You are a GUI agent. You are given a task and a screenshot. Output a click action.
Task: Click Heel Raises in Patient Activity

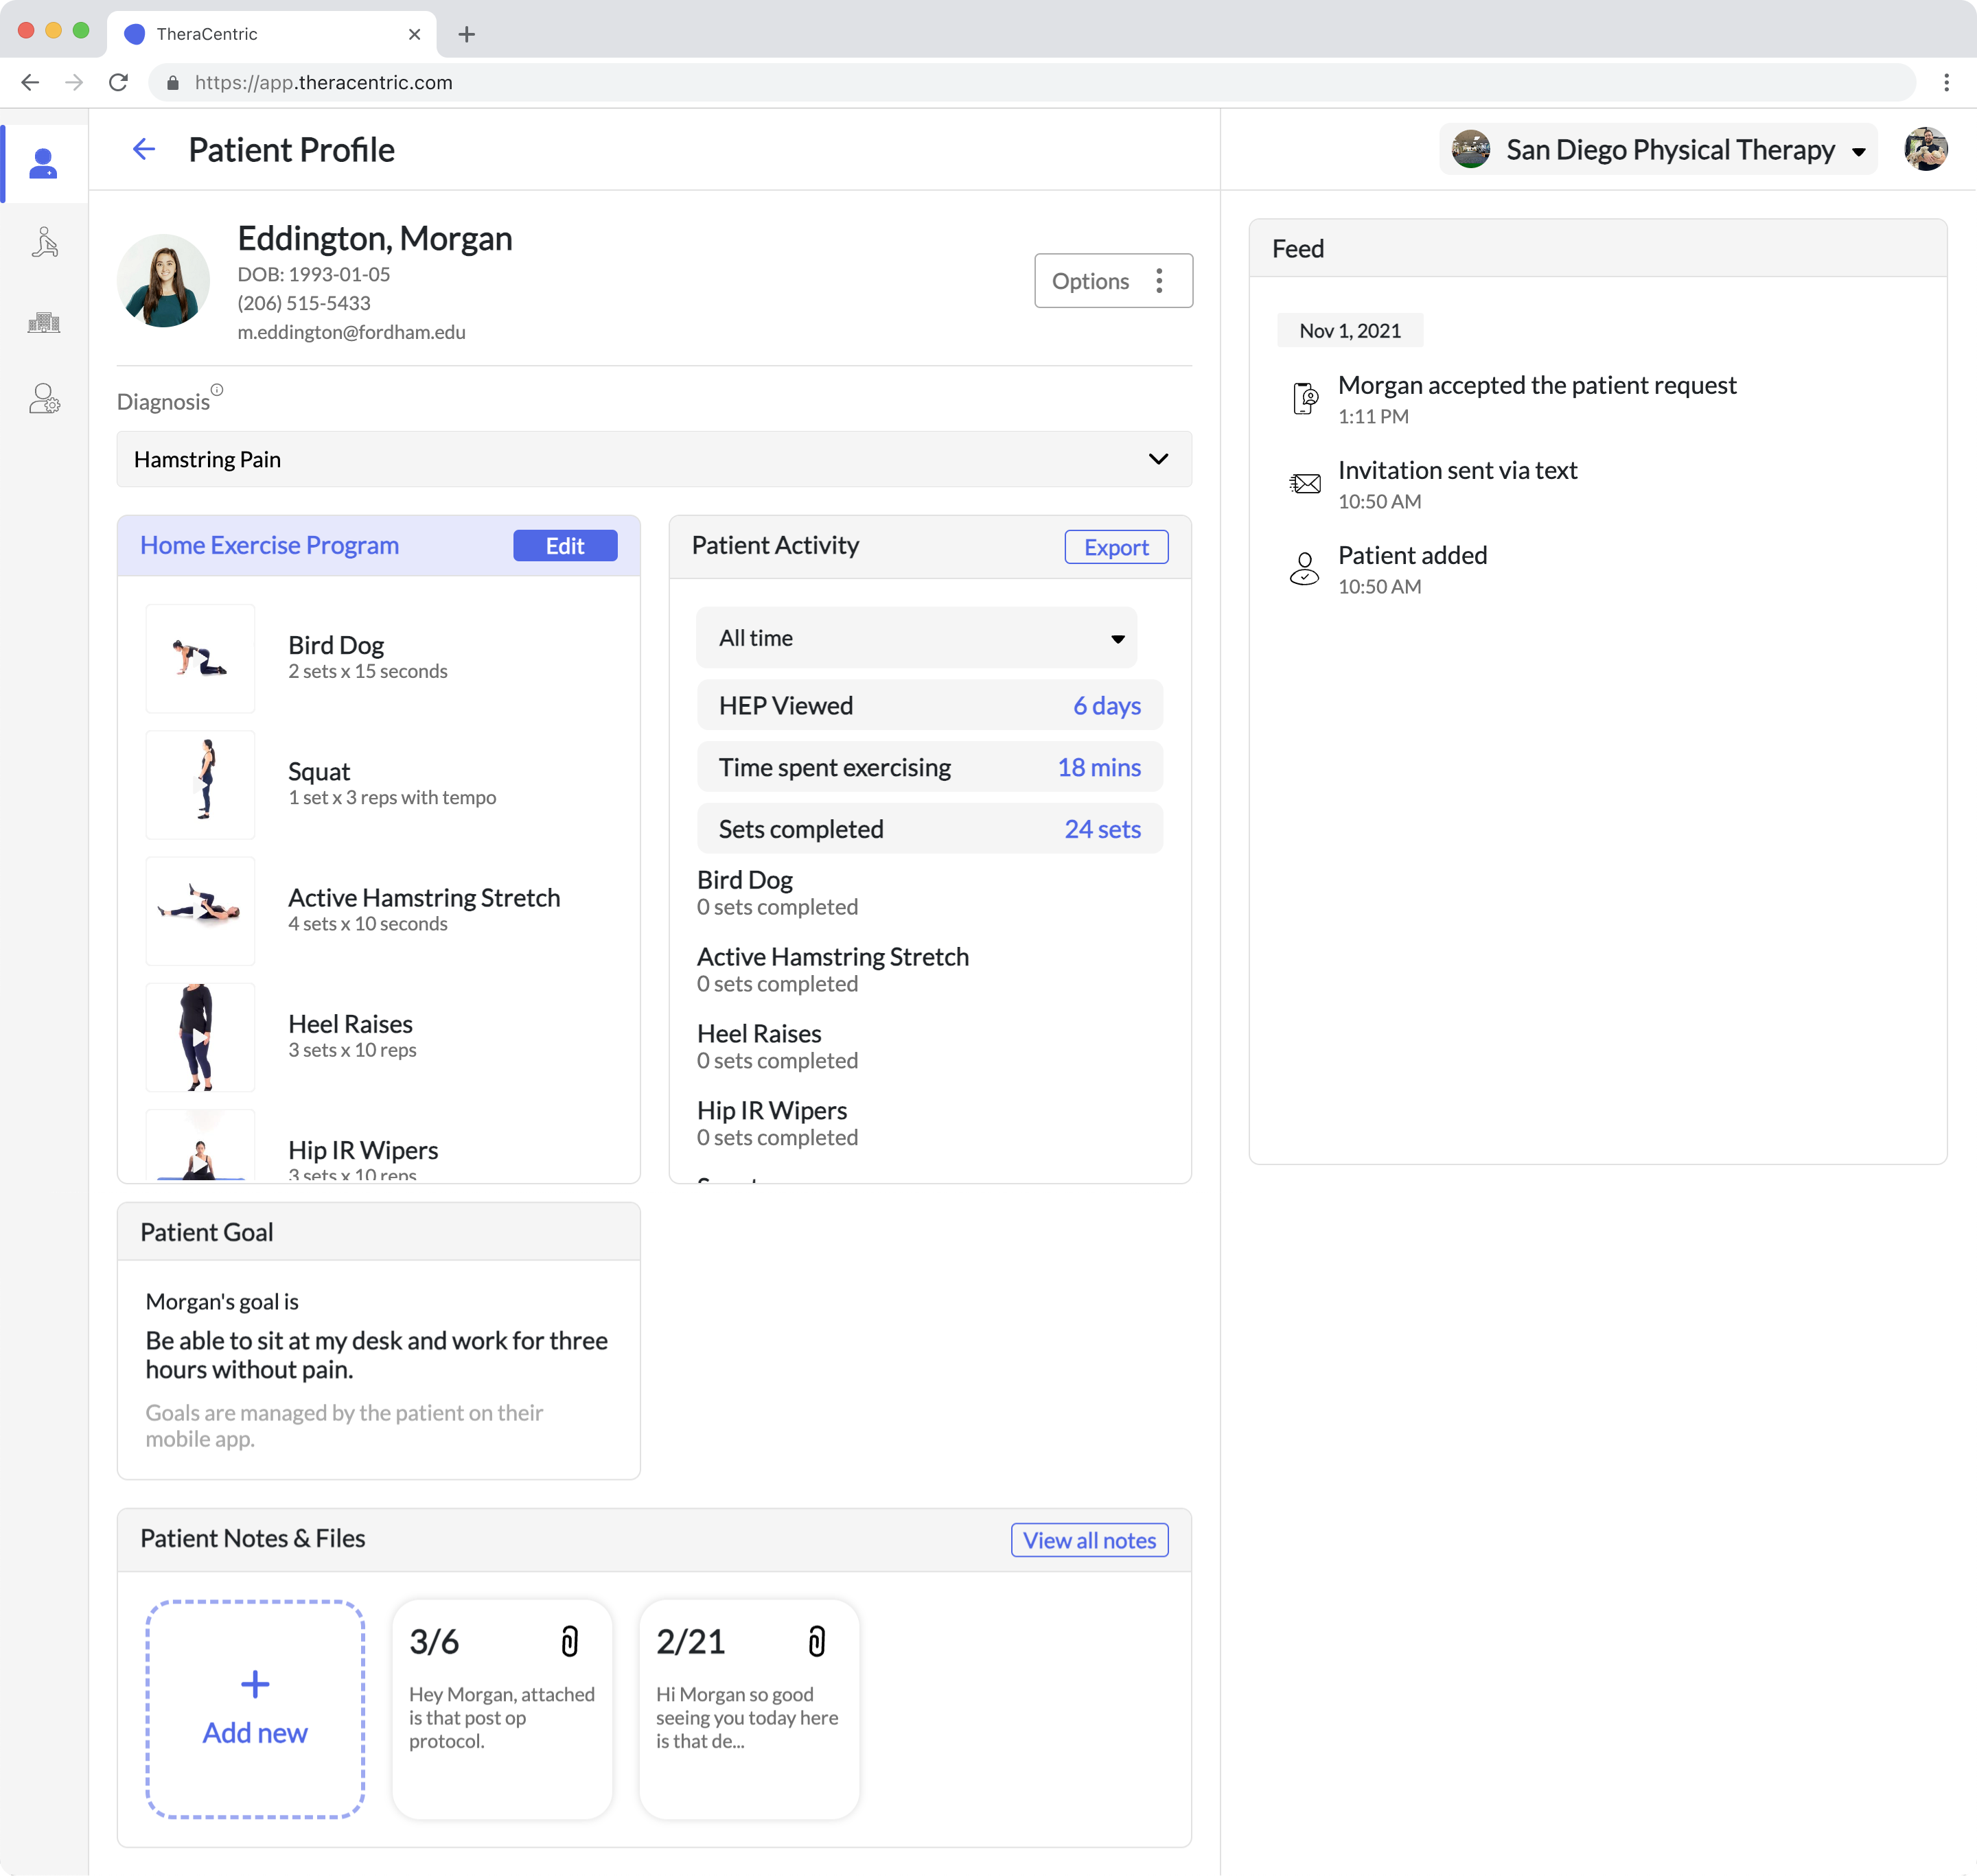coord(759,1033)
